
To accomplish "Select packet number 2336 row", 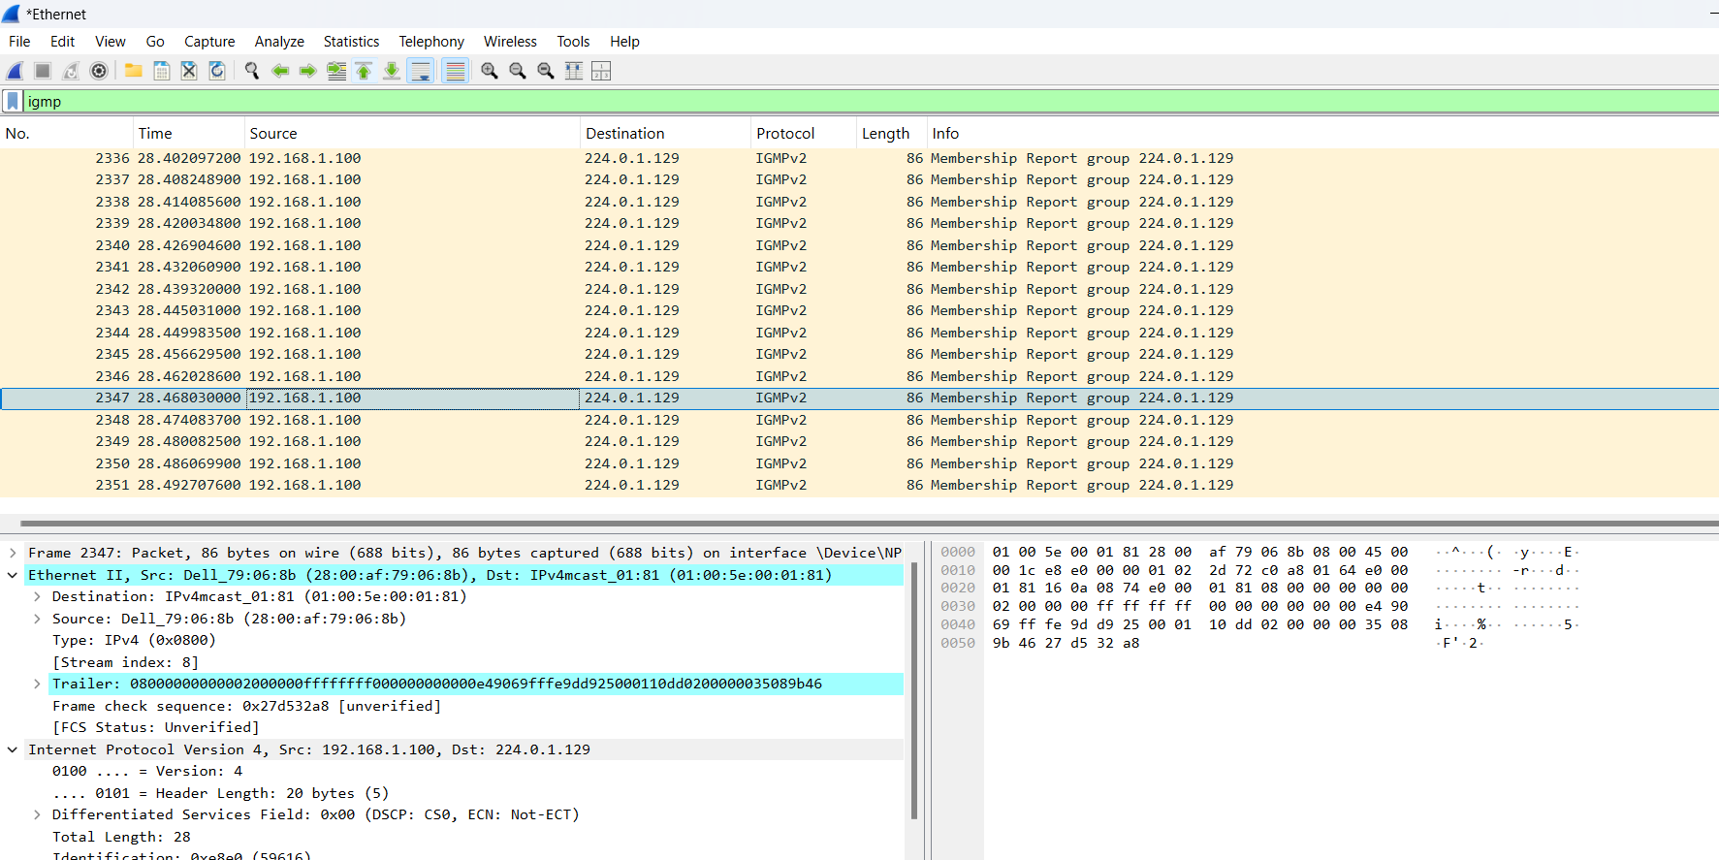I will point(859,158).
